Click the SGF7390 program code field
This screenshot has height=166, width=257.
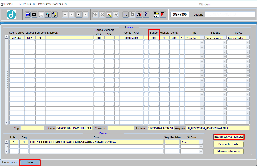point(180,15)
